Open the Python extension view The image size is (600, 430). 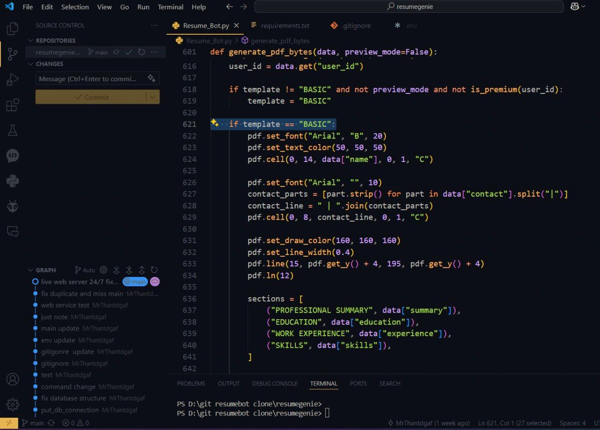click(13, 181)
